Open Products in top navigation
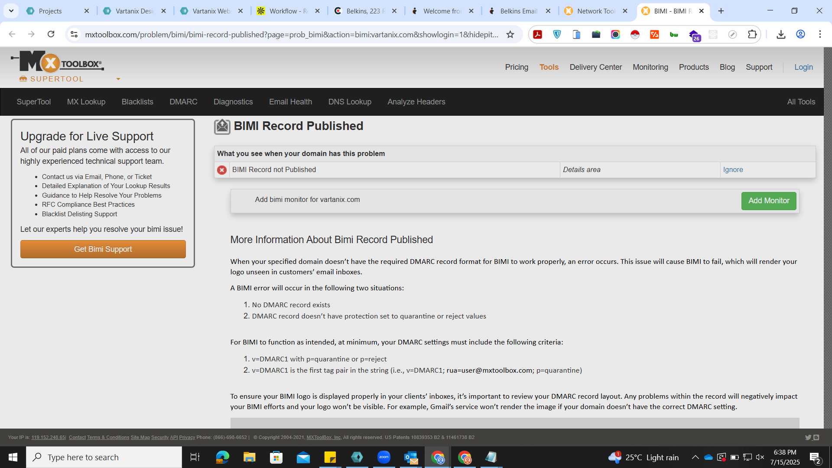Image resolution: width=832 pixels, height=468 pixels. [x=694, y=67]
